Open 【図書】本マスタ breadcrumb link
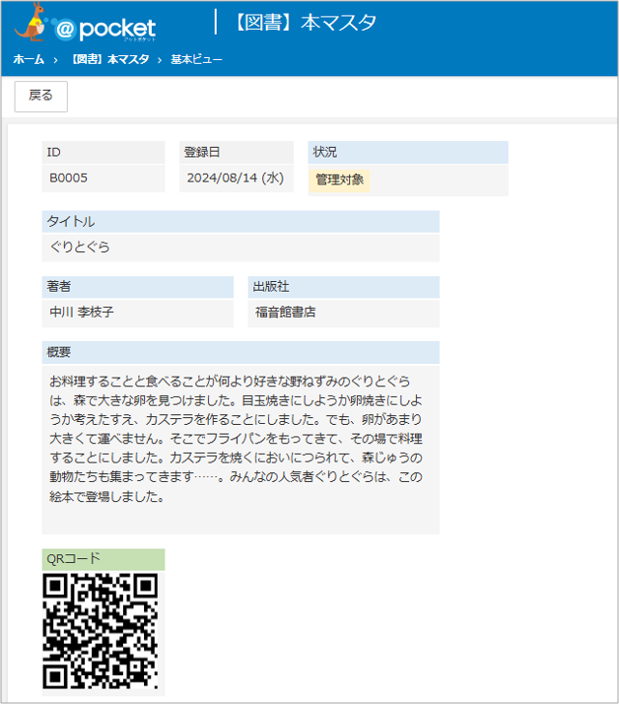Viewport: 619px width, 704px height. [110, 59]
